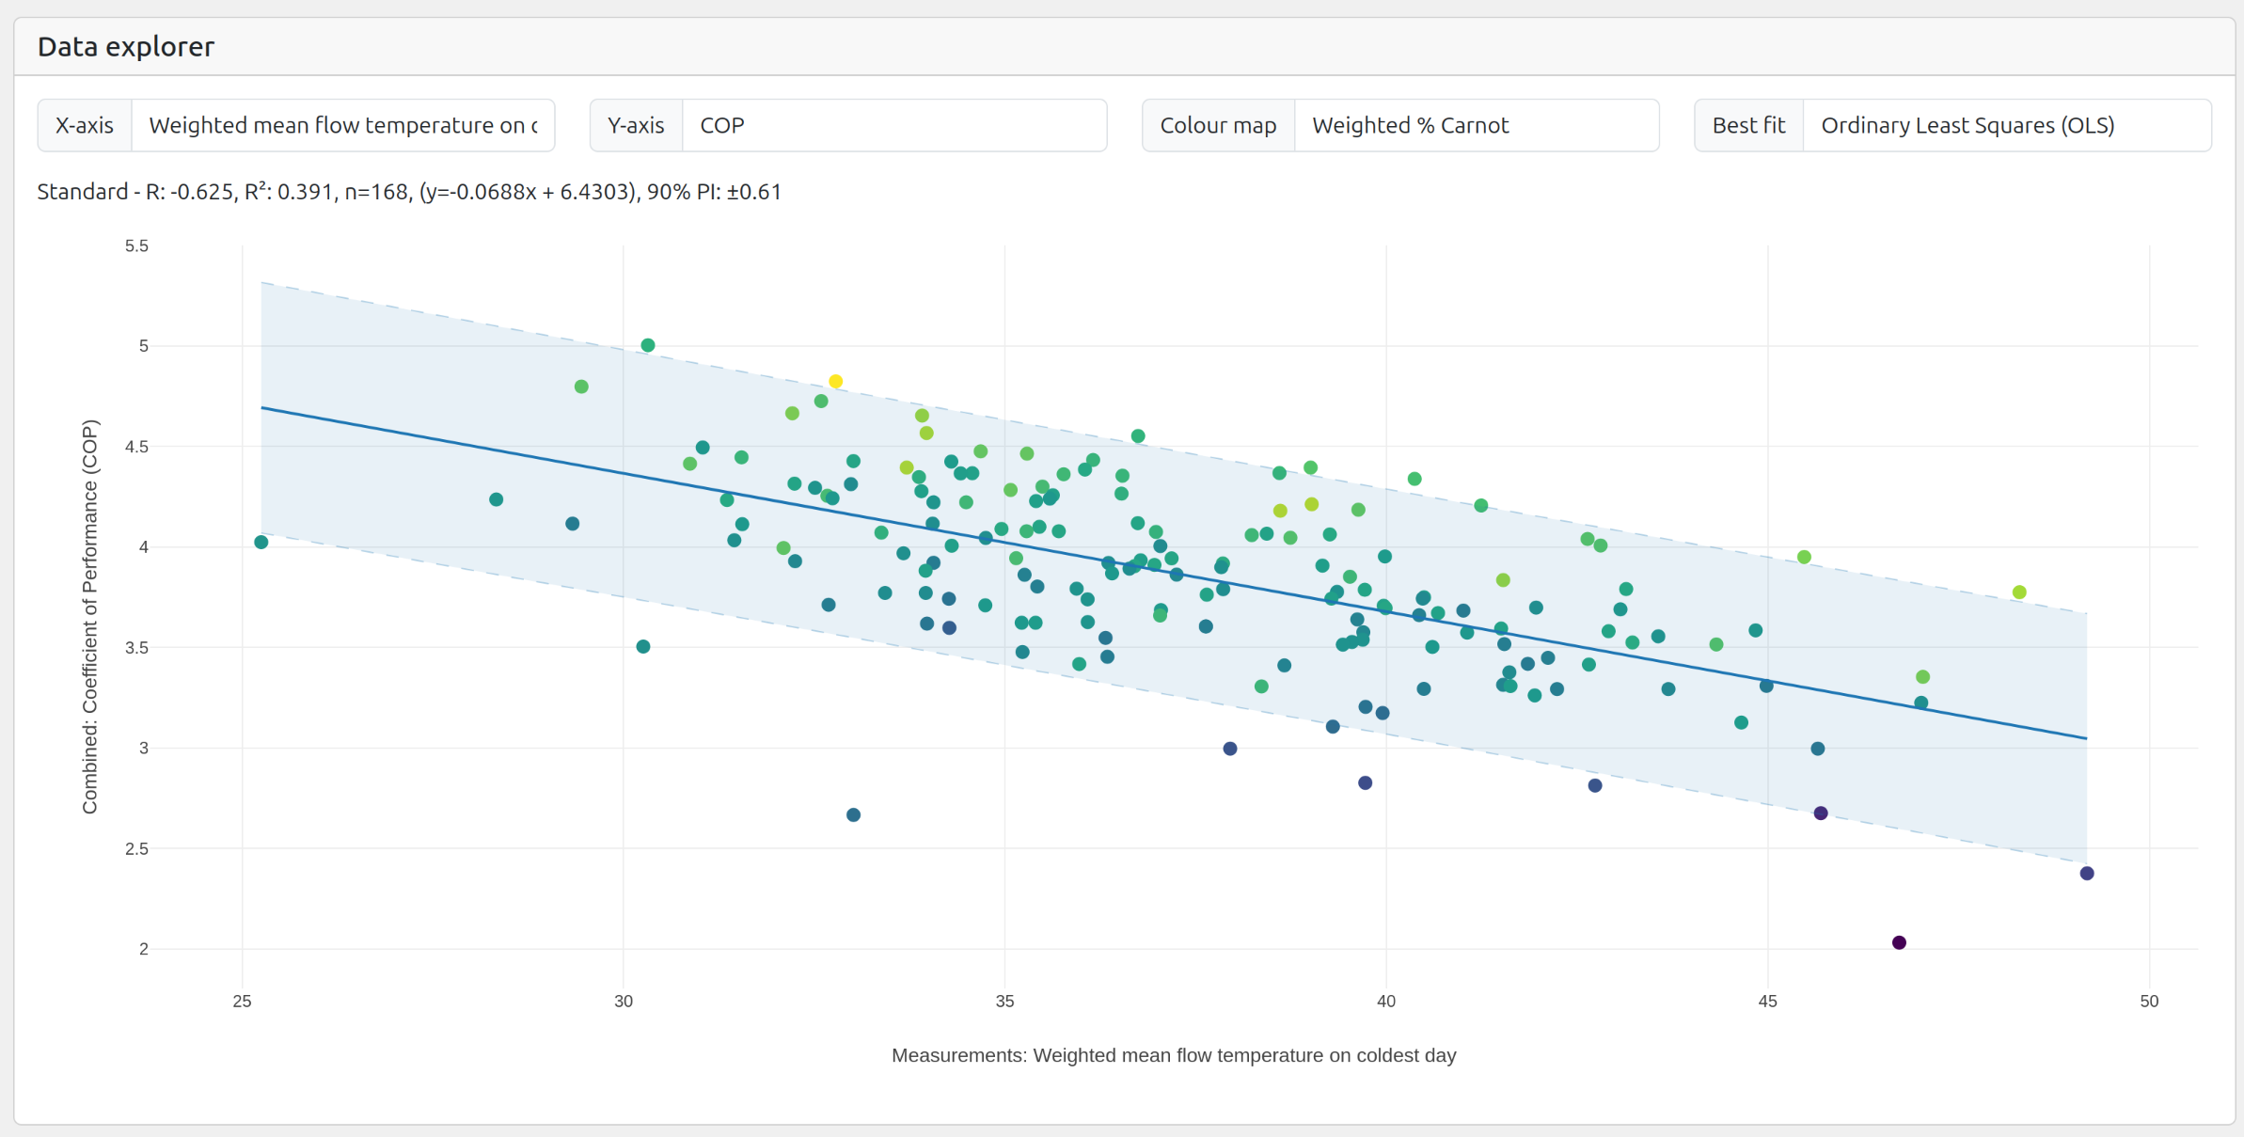
Task: Click the 'Best fit' label
Action: coord(1748,125)
